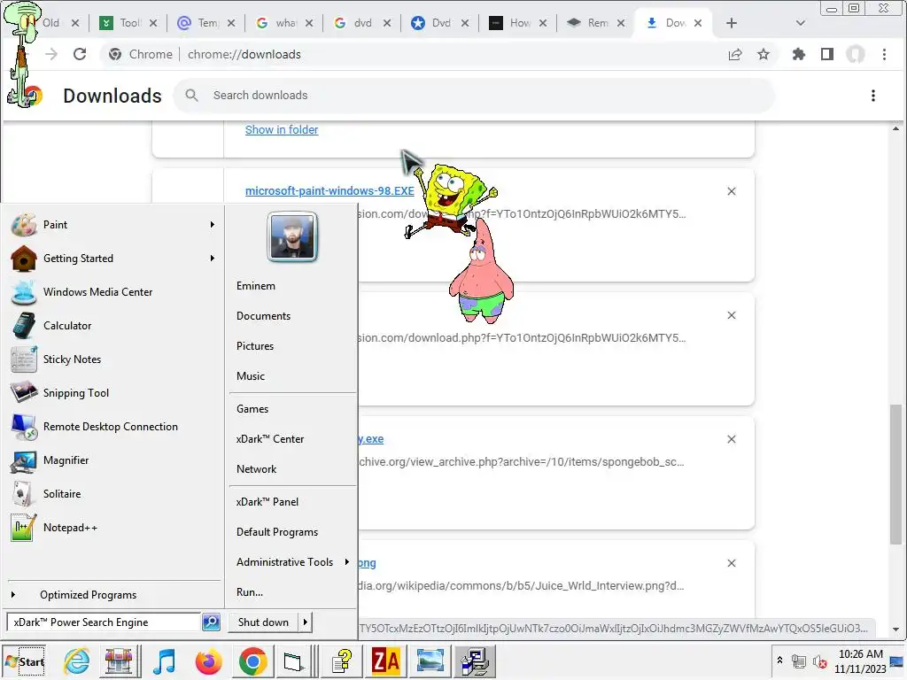
Task: Open xDark Center
Action: [269, 439]
